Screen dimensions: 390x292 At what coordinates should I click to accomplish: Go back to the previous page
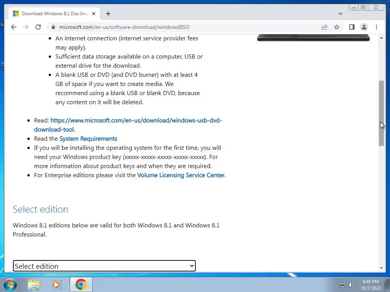(x=14, y=27)
